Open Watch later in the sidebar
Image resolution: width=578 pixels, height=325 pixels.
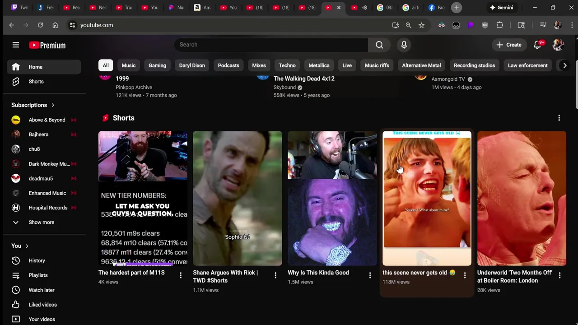click(44, 290)
